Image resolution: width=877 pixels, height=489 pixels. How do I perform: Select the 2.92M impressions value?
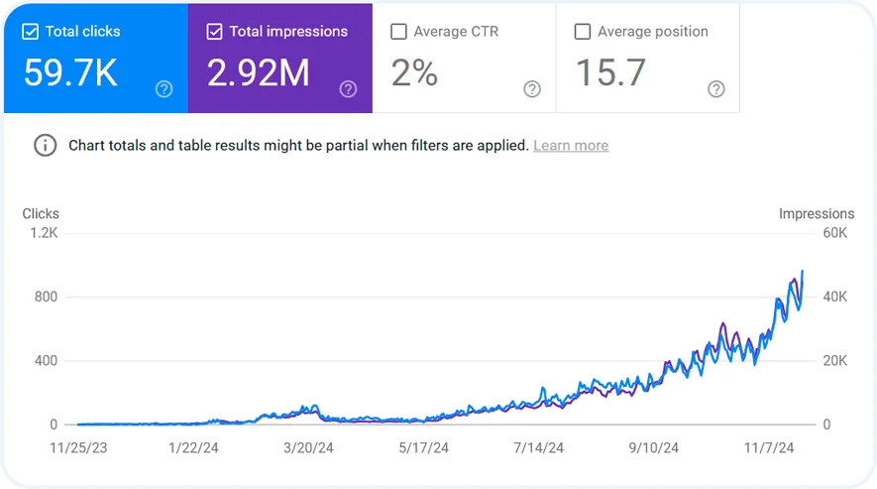tap(259, 72)
